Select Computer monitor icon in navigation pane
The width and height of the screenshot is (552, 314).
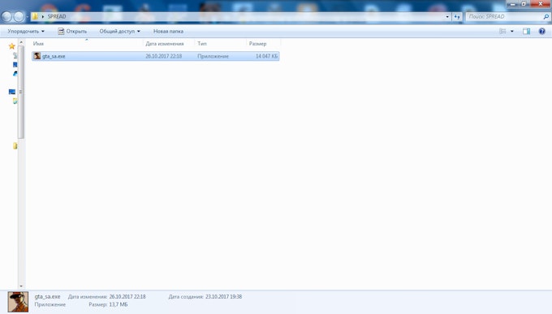click(12, 92)
